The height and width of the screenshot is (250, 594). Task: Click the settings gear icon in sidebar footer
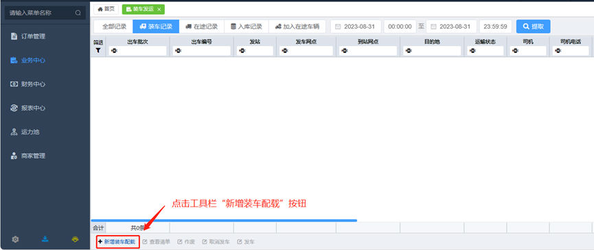pos(15,240)
